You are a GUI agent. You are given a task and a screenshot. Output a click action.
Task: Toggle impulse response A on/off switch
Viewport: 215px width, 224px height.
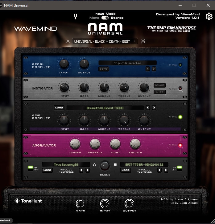[x=31, y=168]
